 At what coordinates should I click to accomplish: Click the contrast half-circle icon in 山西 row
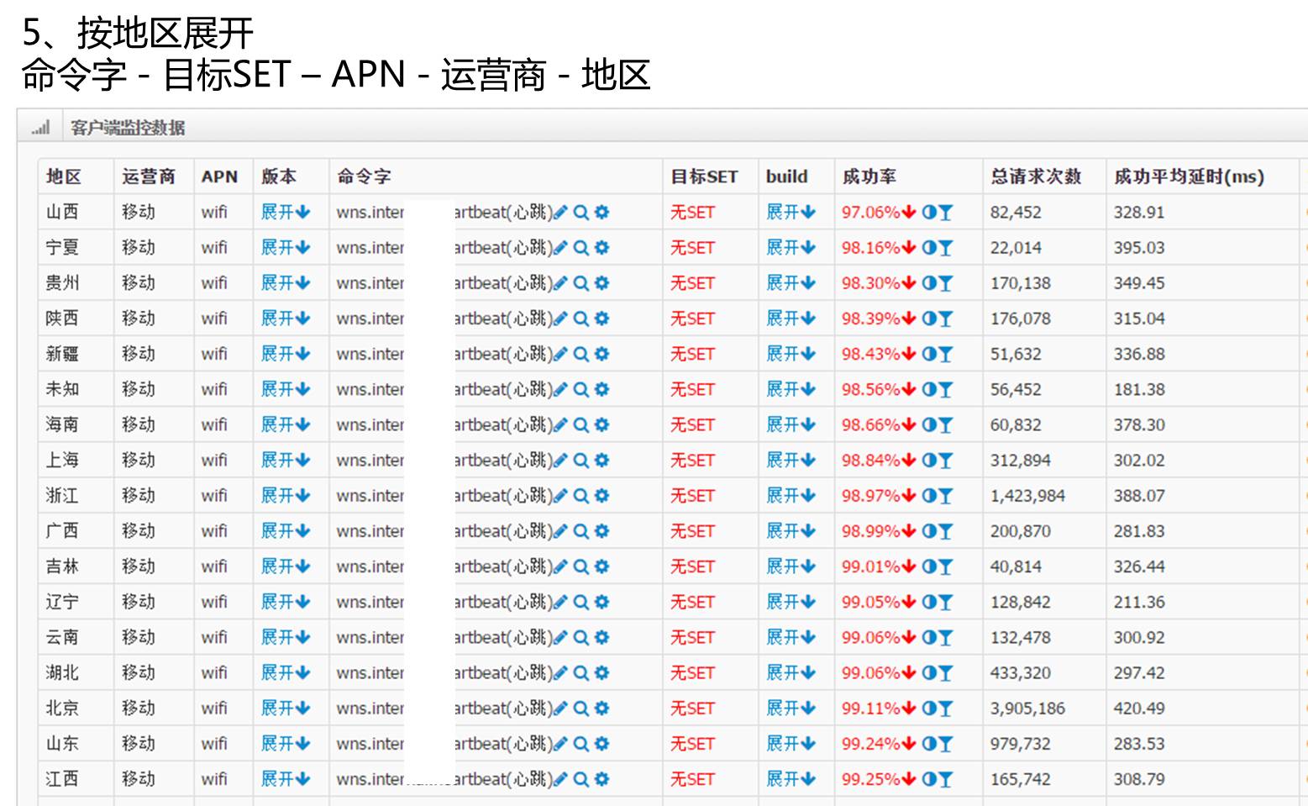(x=929, y=213)
